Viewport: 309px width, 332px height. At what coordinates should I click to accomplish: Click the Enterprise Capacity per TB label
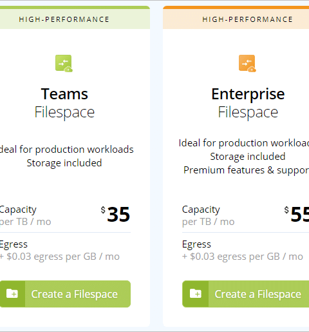coord(208,215)
